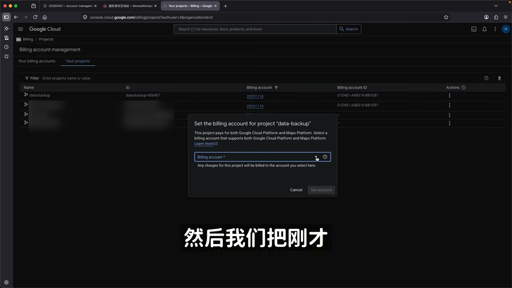Open the user account avatar

(x=506, y=29)
